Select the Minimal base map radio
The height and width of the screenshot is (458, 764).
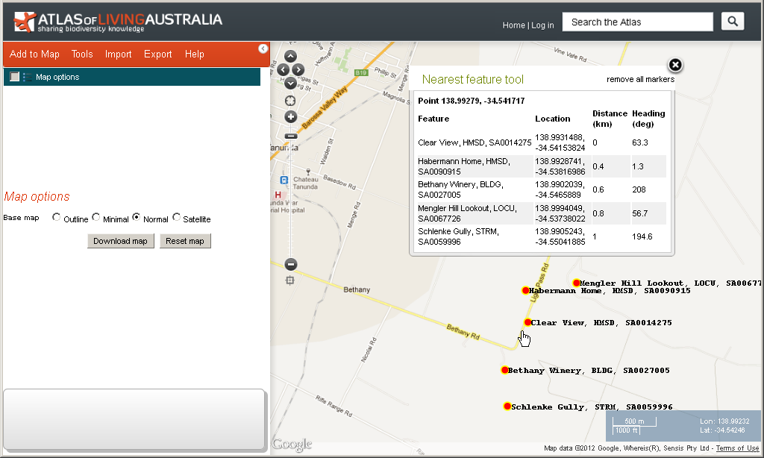tap(96, 217)
